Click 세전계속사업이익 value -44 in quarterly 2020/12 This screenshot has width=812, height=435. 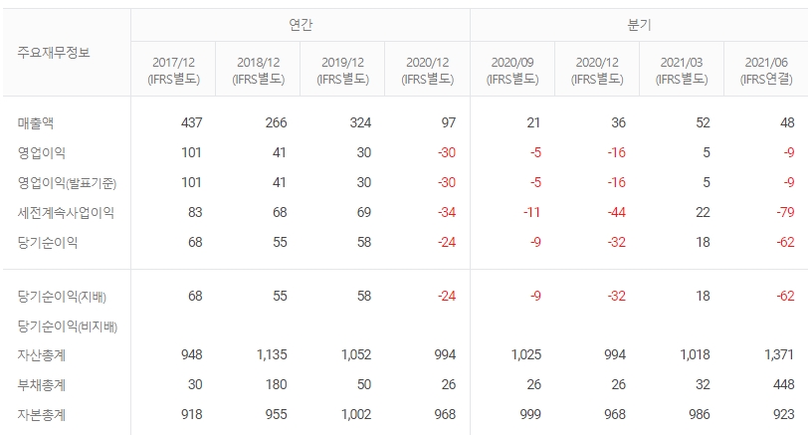click(x=616, y=212)
